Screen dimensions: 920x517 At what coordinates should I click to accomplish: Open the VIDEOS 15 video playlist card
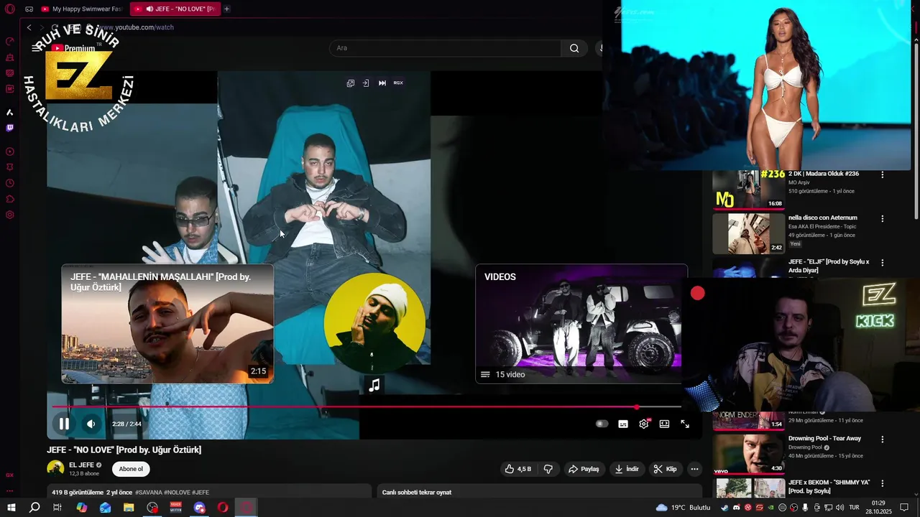coord(581,324)
